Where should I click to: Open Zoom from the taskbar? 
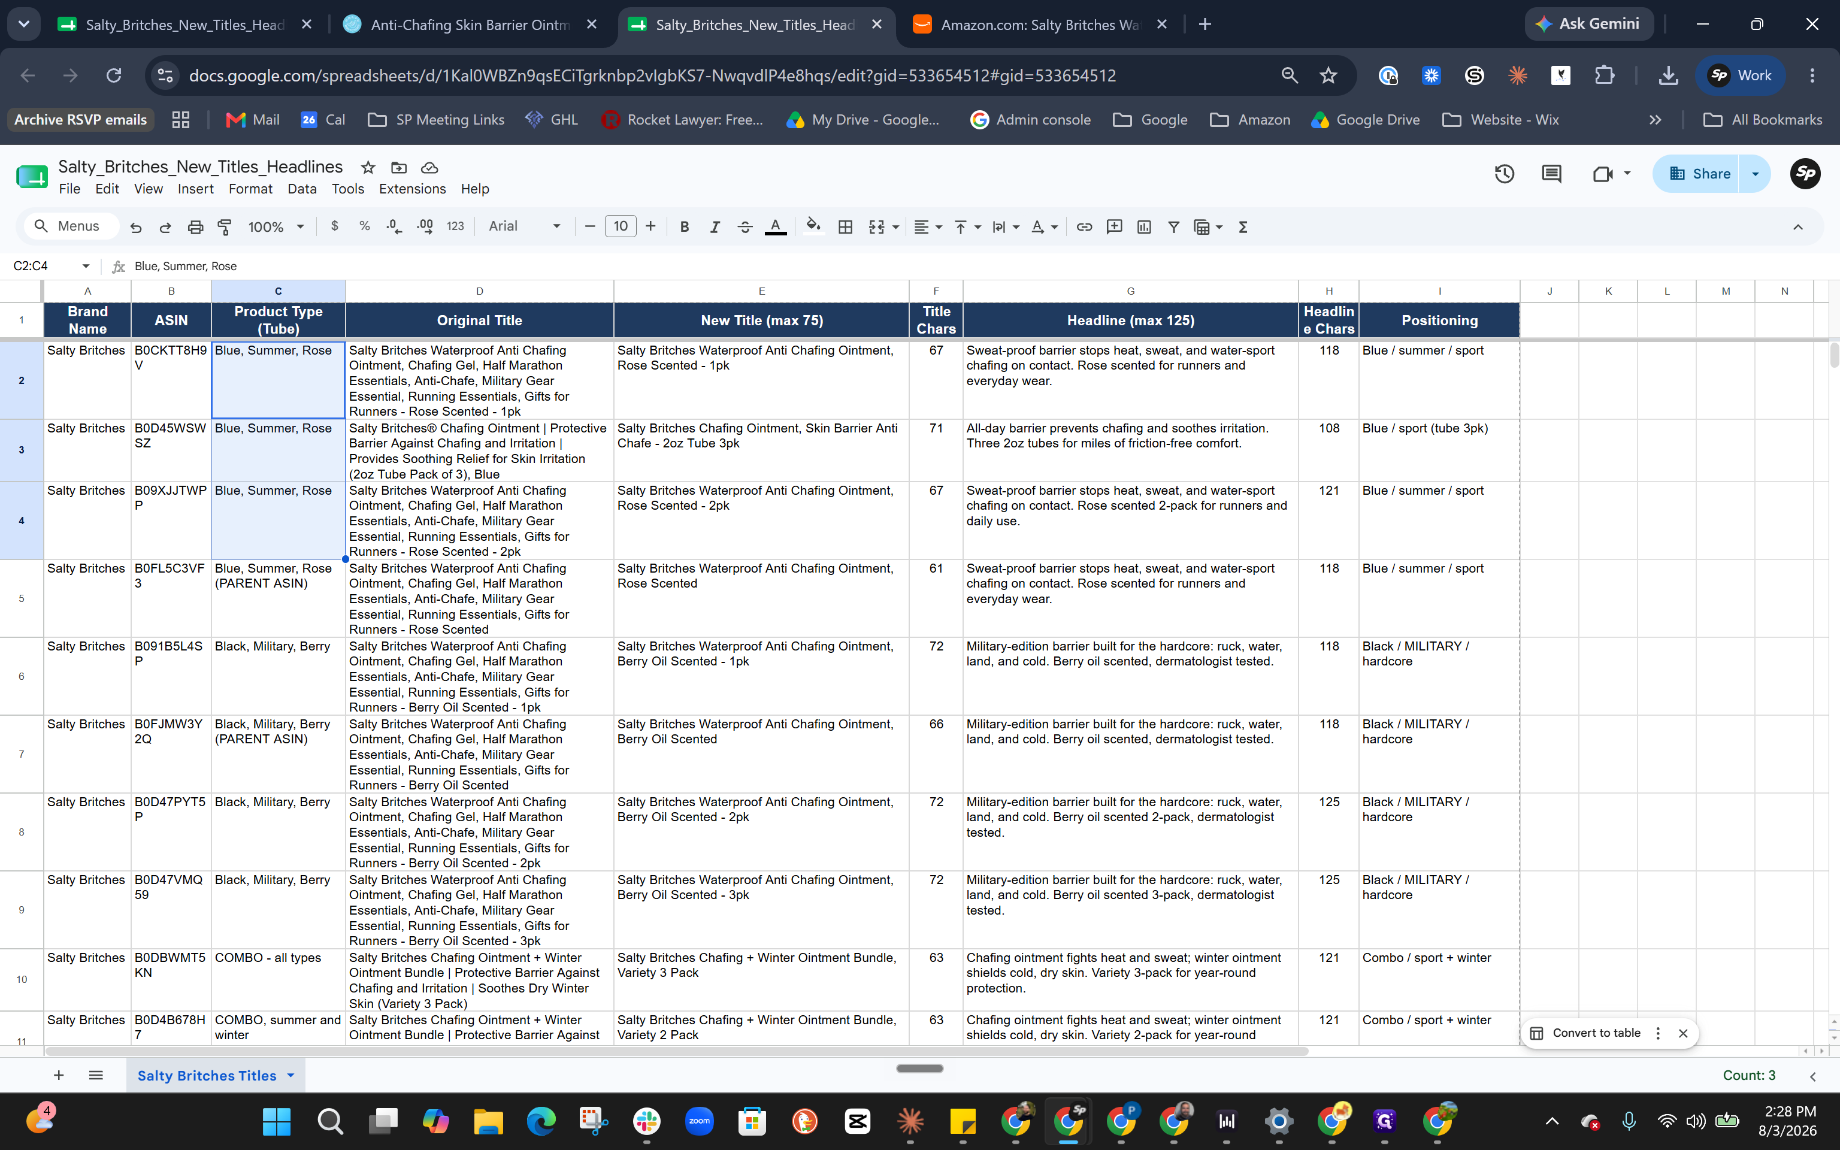pos(699,1121)
